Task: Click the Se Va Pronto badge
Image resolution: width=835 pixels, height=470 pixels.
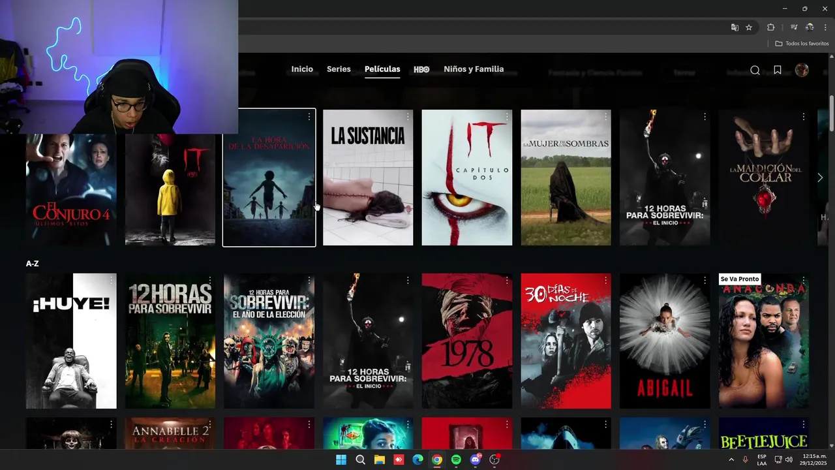Action: 740,279
